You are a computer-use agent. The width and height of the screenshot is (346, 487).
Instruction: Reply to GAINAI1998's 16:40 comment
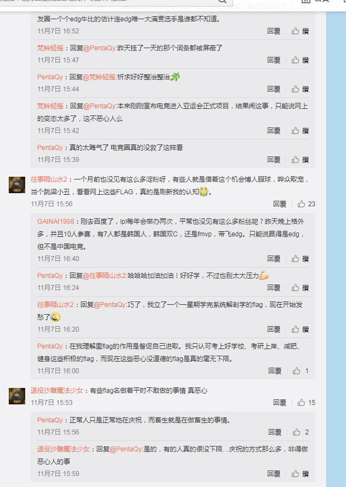point(274,259)
